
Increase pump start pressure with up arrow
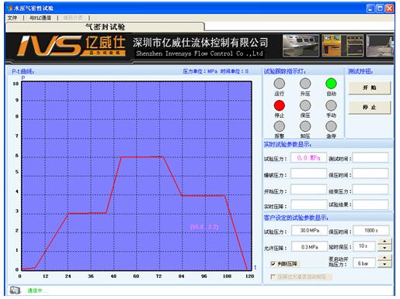384,257
